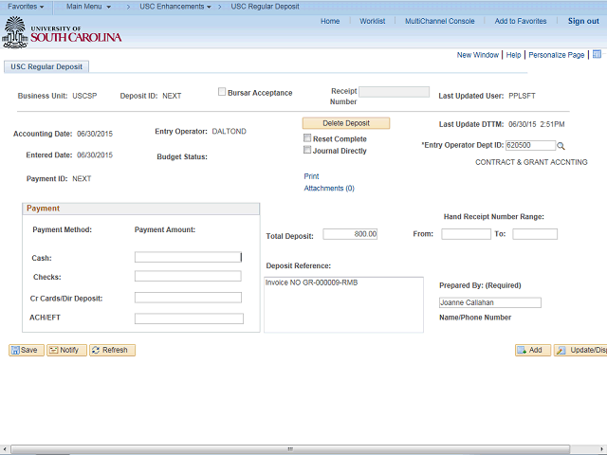
Task: Open the page layout icon beside Personalize Page
Action: point(597,55)
